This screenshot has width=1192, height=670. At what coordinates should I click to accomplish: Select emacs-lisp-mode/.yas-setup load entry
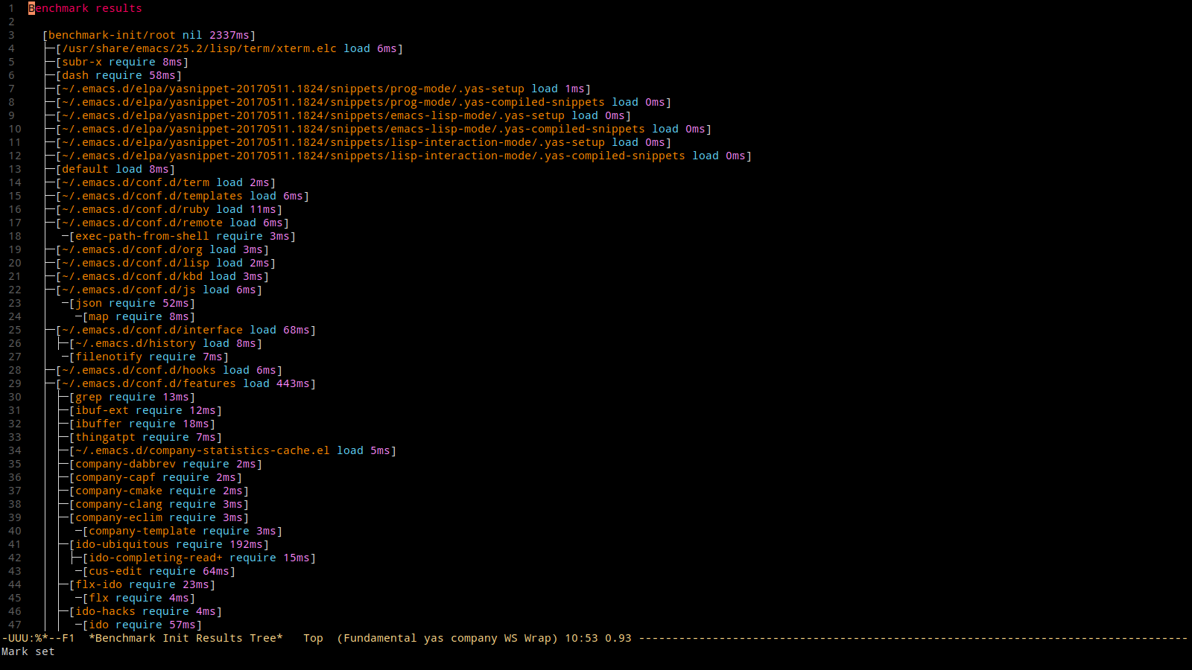[x=343, y=115]
